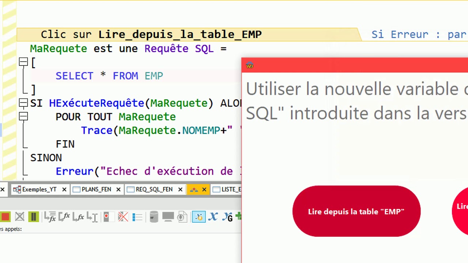Click the FIN keyword line

tap(65, 144)
